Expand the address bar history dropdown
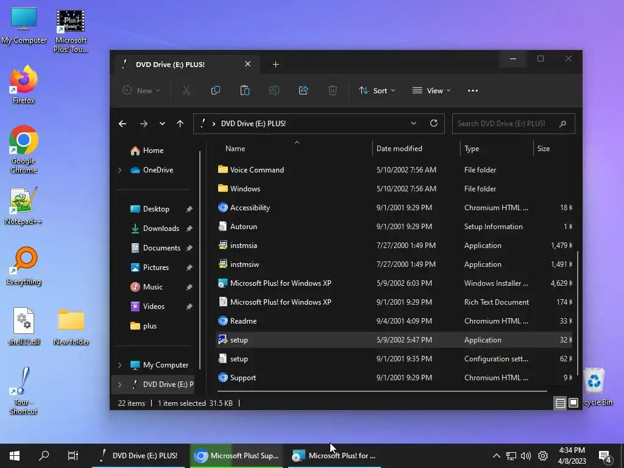 (x=414, y=123)
